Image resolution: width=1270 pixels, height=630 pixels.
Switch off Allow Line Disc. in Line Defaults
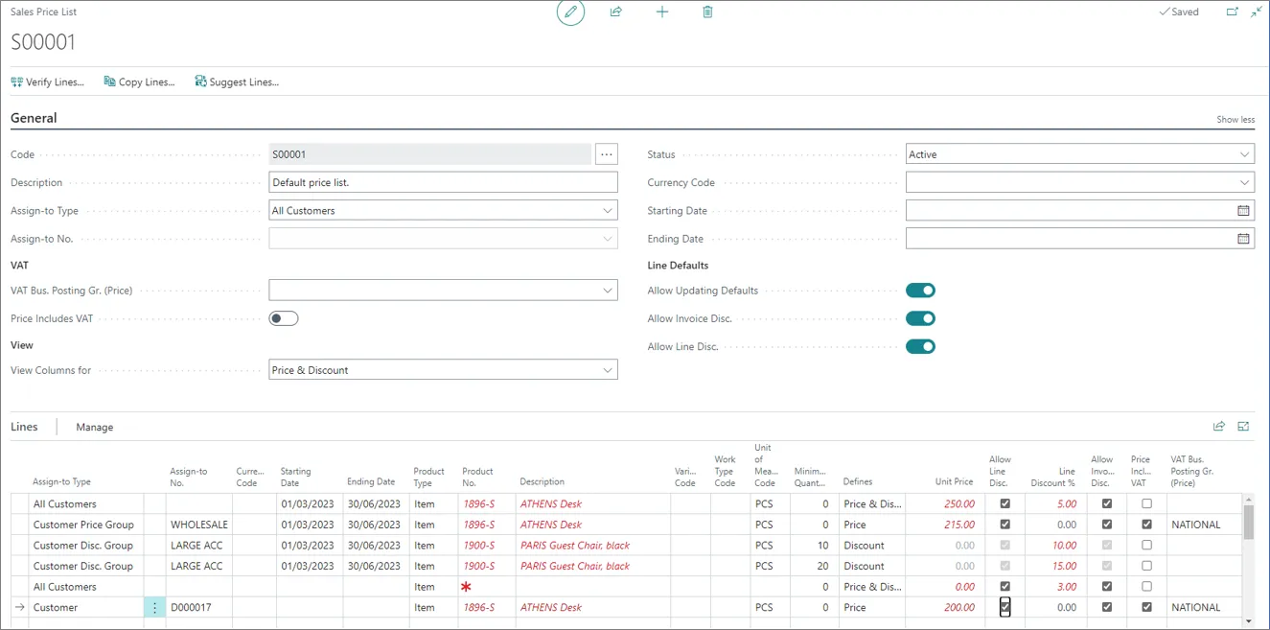(920, 346)
